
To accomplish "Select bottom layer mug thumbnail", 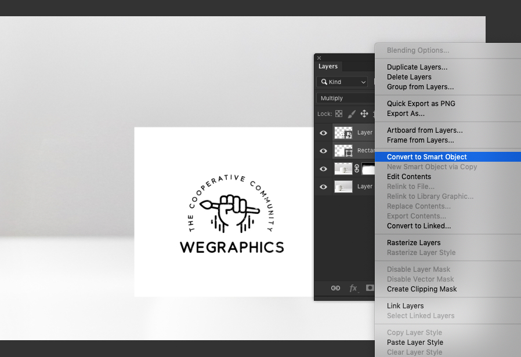I will click(x=343, y=187).
